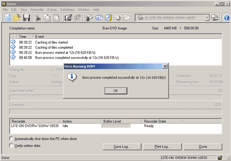Open the Extras menu
The height and width of the screenshot is (161, 231).
coord(52,10)
